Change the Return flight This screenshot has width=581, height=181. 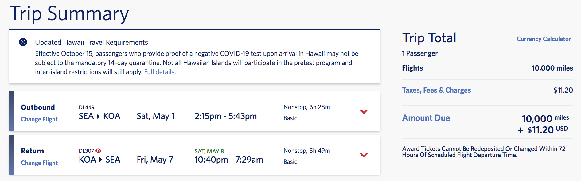click(x=39, y=163)
